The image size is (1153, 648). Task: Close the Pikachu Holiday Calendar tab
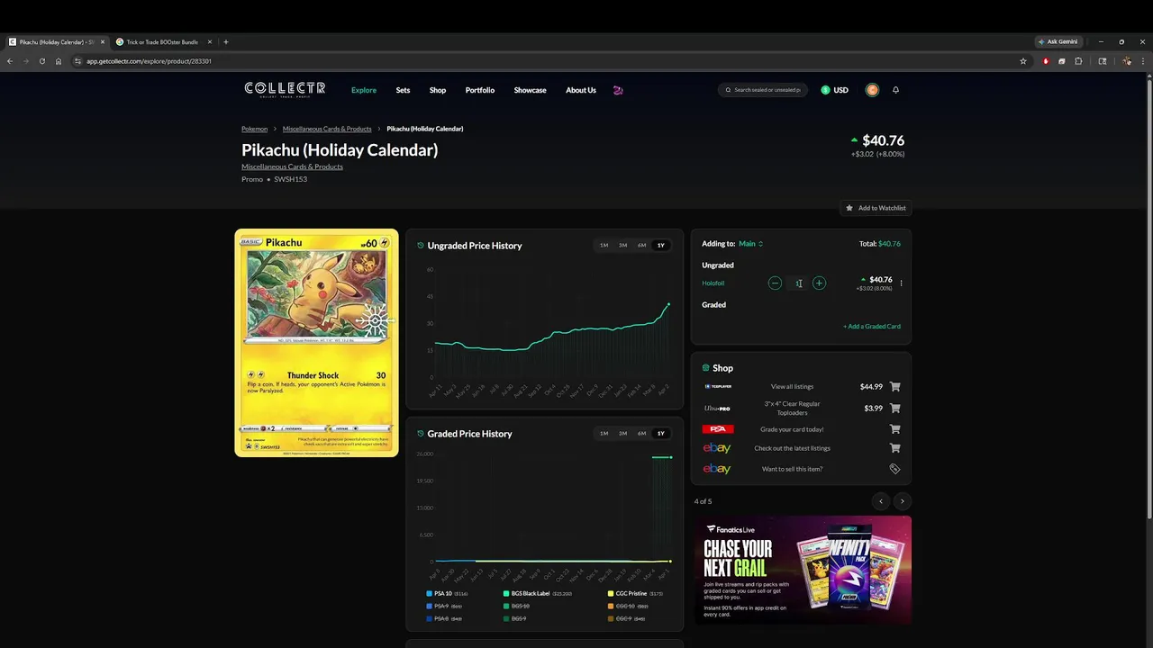coord(103,42)
